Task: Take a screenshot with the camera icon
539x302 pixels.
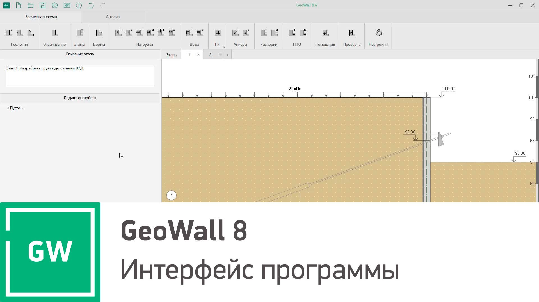Action: (x=67, y=5)
